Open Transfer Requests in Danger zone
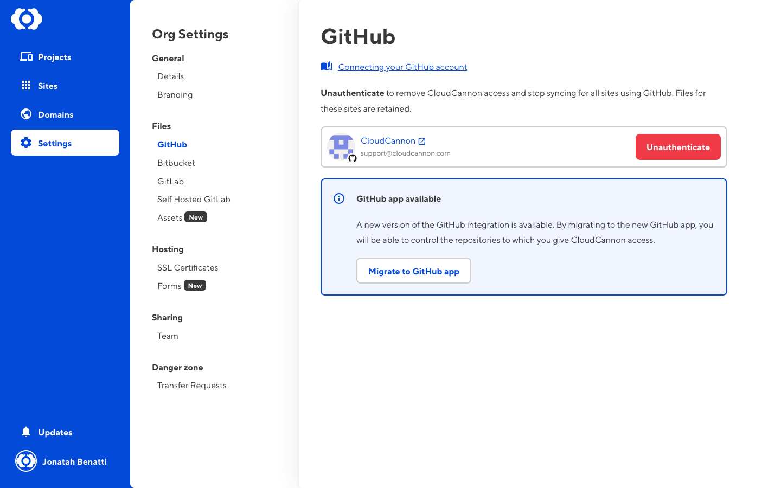Viewport: 781px width, 488px height. point(192,386)
